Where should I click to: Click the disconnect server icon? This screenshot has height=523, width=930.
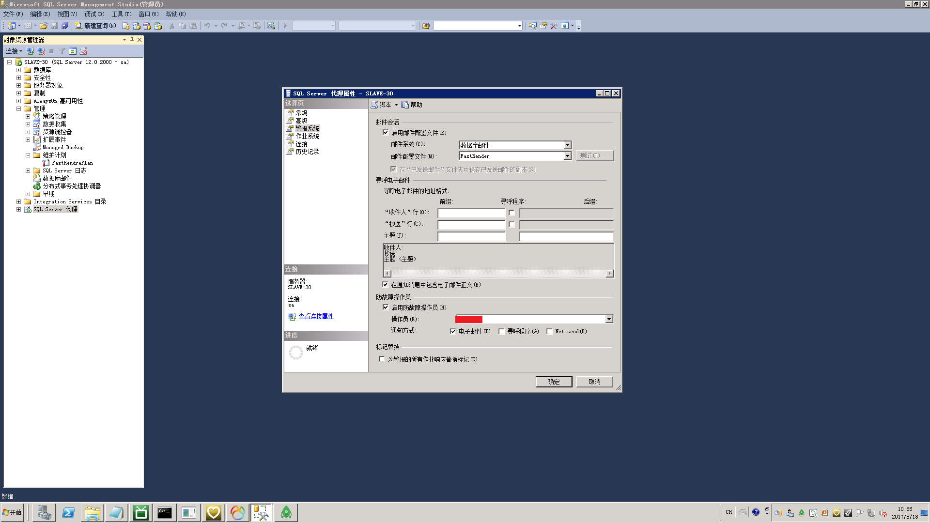[41, 51]
